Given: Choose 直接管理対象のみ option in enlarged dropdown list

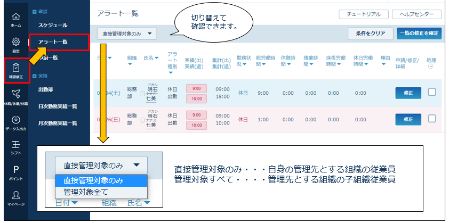Looking at the screenshot, I should [101, 181].
